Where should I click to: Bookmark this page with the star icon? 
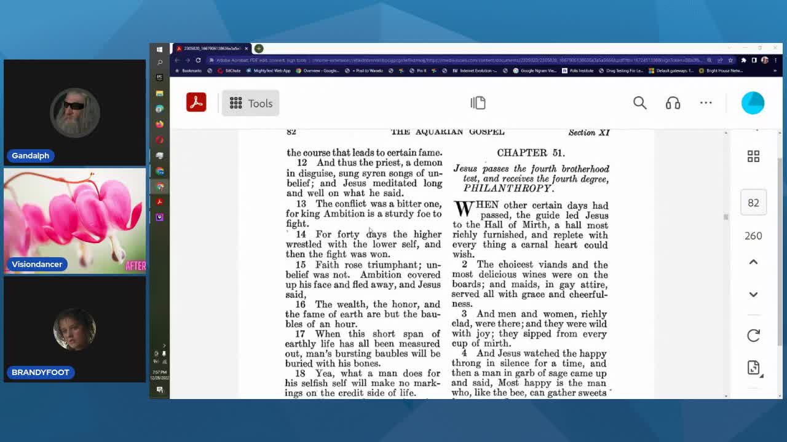(730, 60)
